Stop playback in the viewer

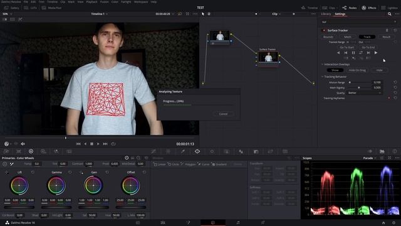click(91, 144)
